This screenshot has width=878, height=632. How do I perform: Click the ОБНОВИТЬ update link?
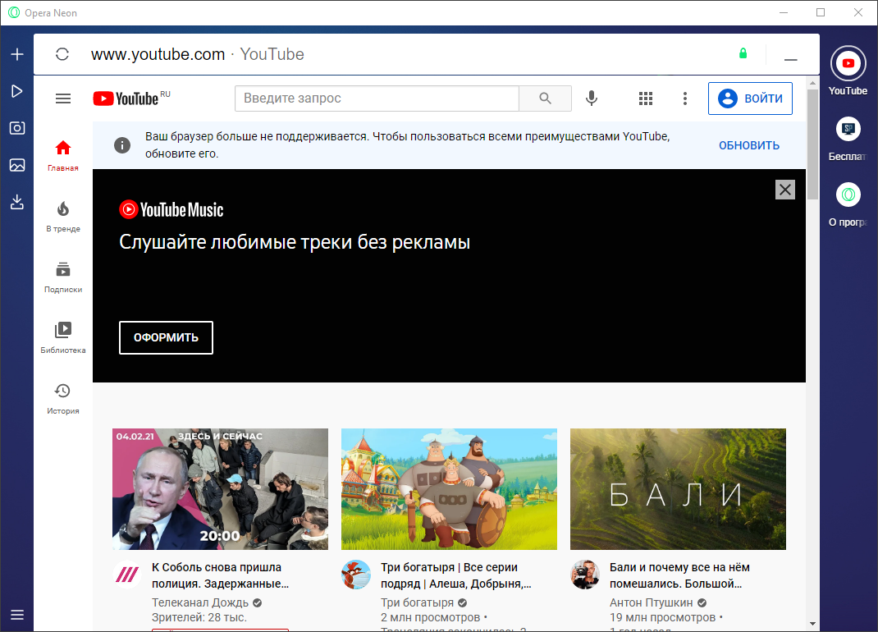(x=748, y=145)
